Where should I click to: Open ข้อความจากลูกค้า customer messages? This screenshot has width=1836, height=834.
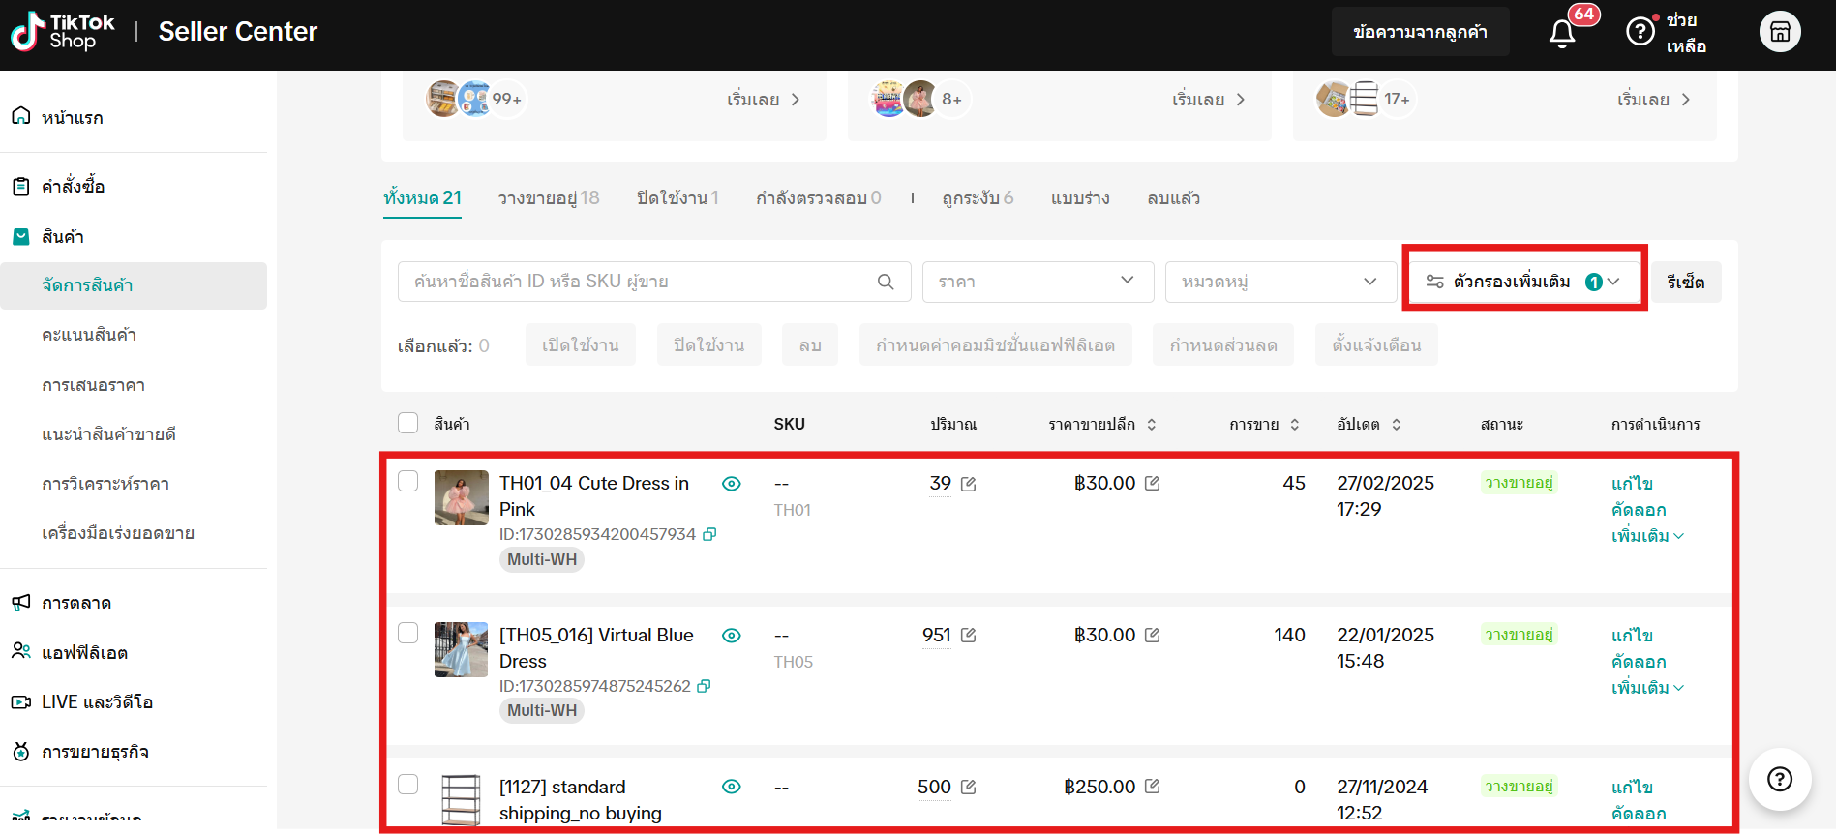click(x=1420, y=32)
